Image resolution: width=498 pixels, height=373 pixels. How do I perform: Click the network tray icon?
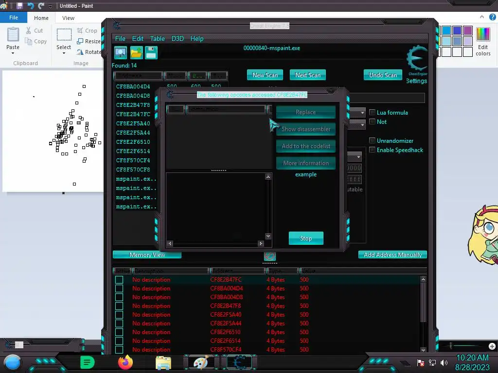pyautogui.click(x=432, y=362)
